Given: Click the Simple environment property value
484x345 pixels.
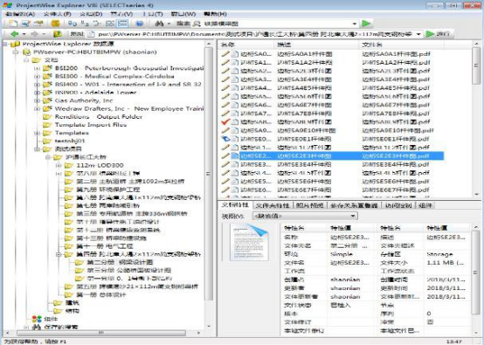Looking at the screenshot, I should (342, 254).
